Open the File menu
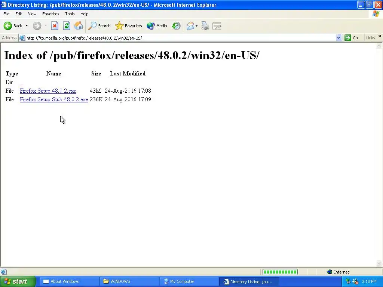Image resolution: width=383 pixels, height=287 pixels. tap(6, 14)
